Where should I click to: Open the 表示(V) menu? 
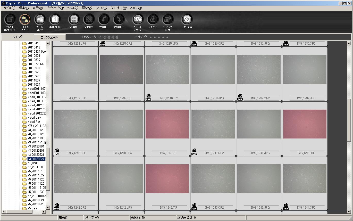[38, 8]
